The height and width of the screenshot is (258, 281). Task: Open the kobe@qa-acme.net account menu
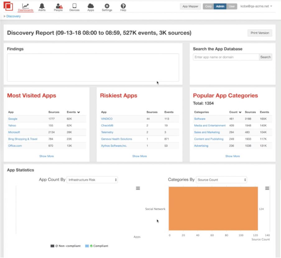coord(256,6)
